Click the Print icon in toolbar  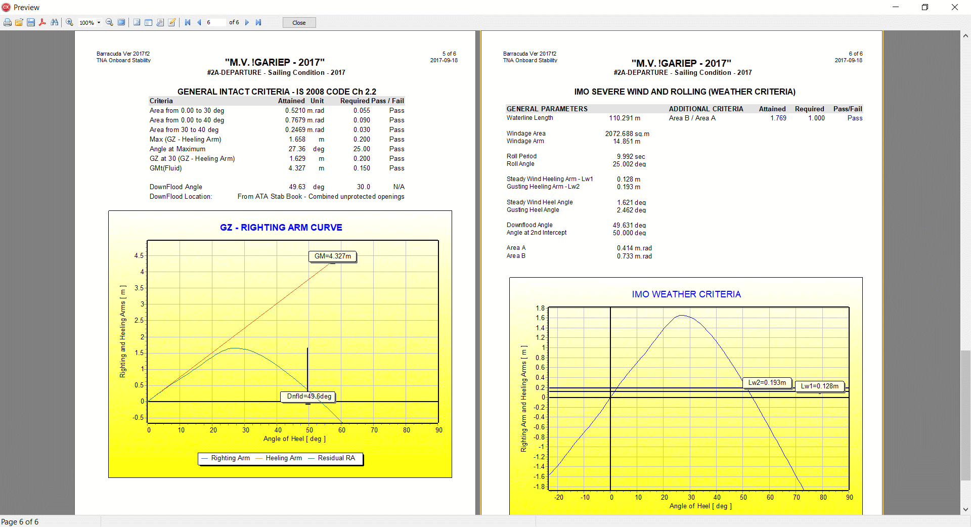(x=8, y=22)
